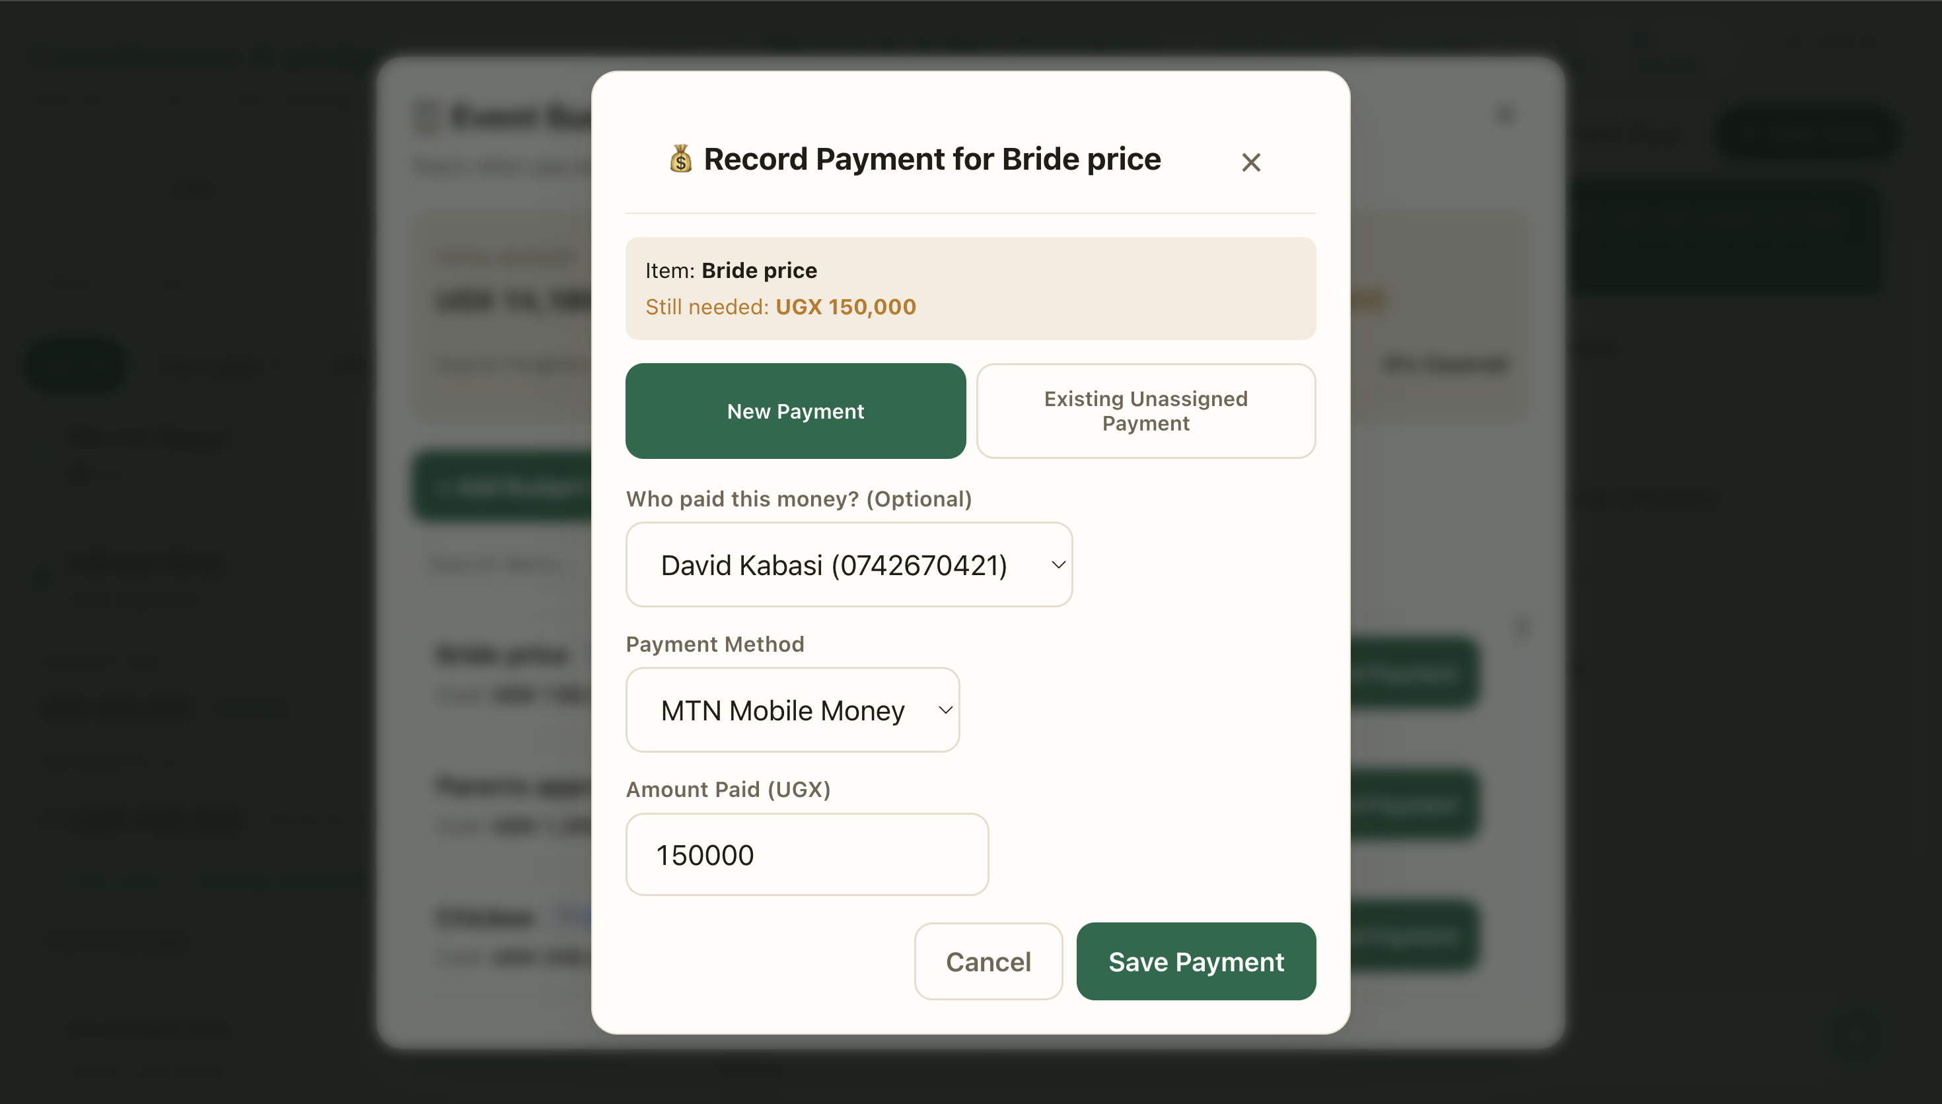The height and width of the screenshot is (1104, 1942).
Task: Switch to Existing Unassigned Payment tab
Action: coord(1146,411)
